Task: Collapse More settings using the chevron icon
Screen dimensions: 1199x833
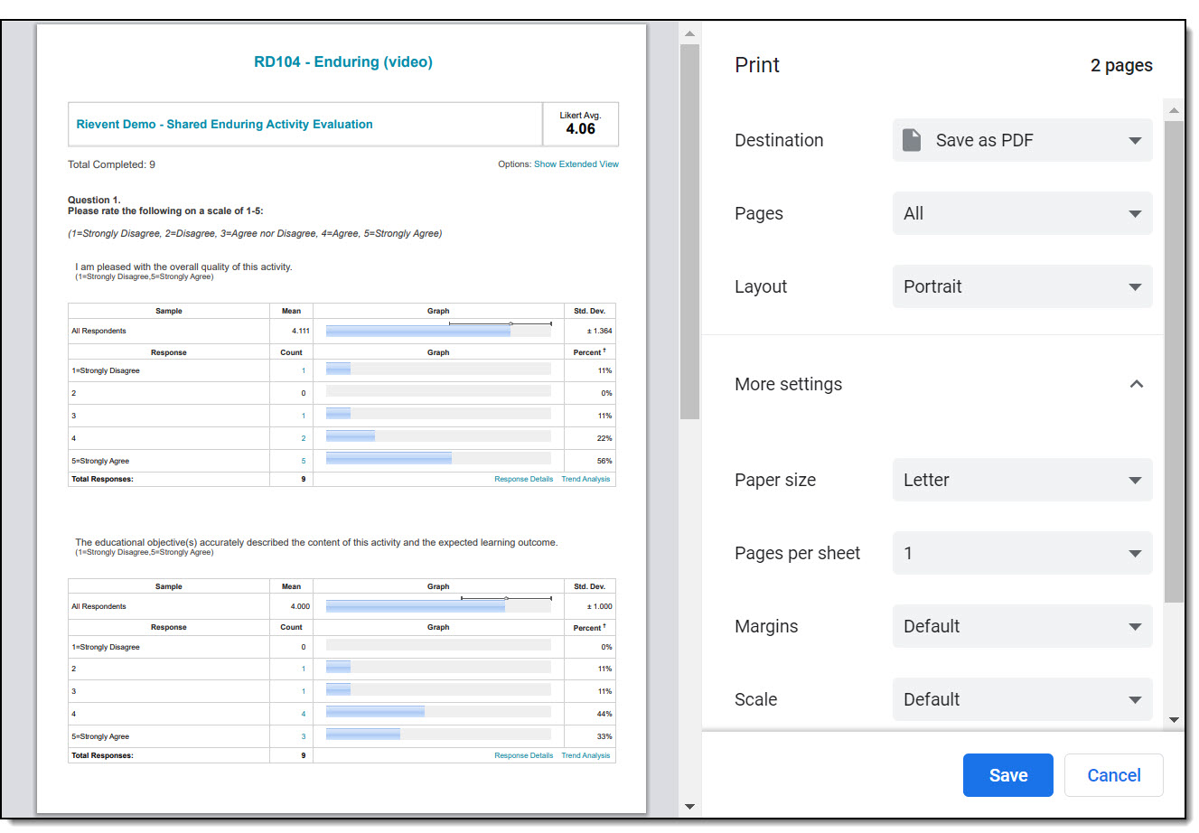Action: (1137, 384)
